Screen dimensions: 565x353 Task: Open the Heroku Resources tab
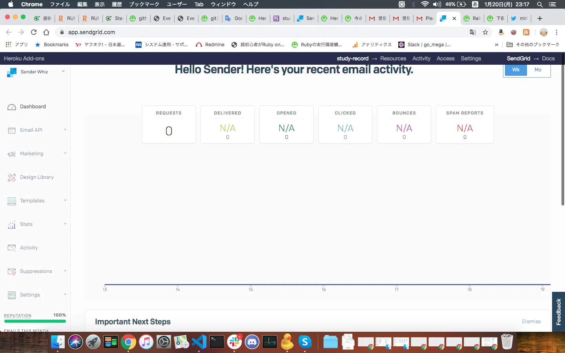[x=393, y=58]
